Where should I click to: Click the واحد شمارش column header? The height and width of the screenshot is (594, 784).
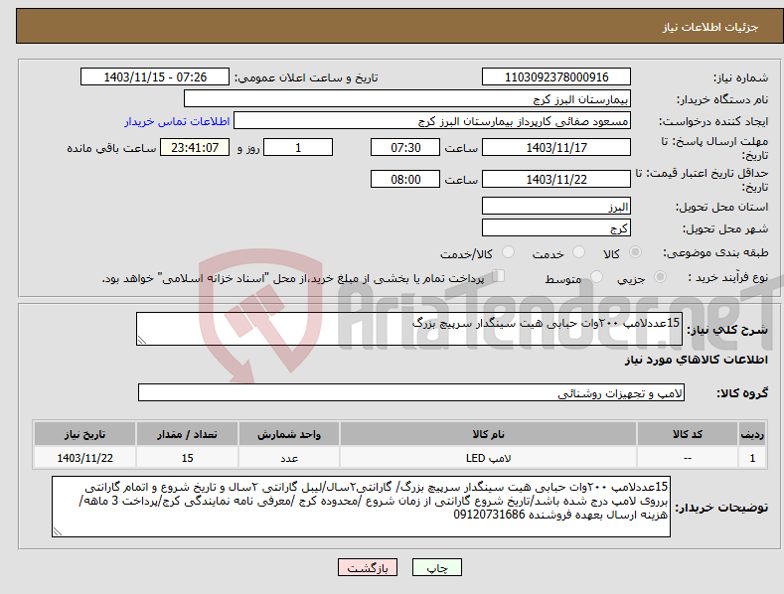pos(289,434)
